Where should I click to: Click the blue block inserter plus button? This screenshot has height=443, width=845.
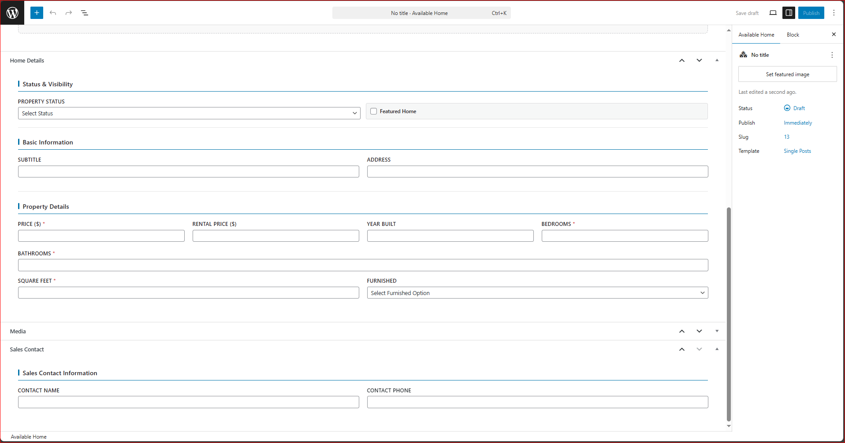(x=37, y=13)
